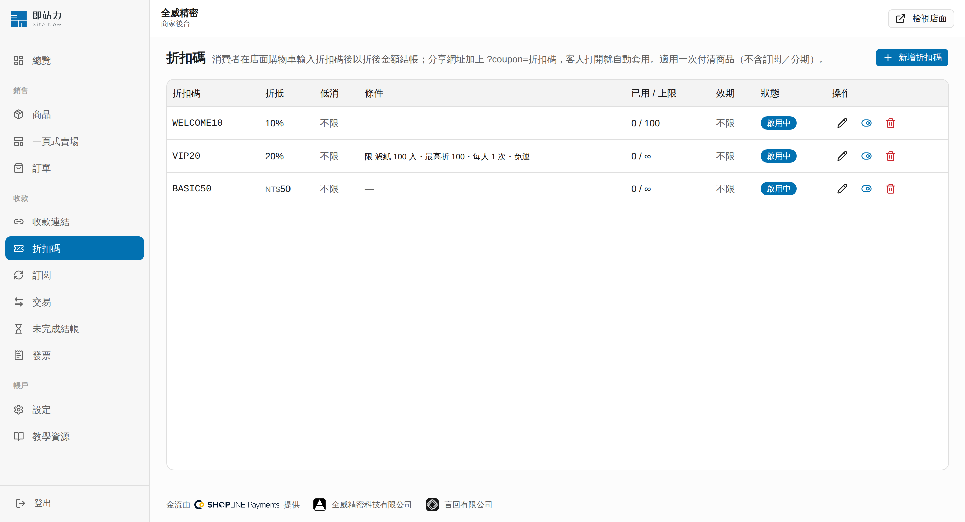This screenshot has height=522, width=965.
Task: Delete the WELCOME10 coupon via trash icon
Action: coord(891,123)
